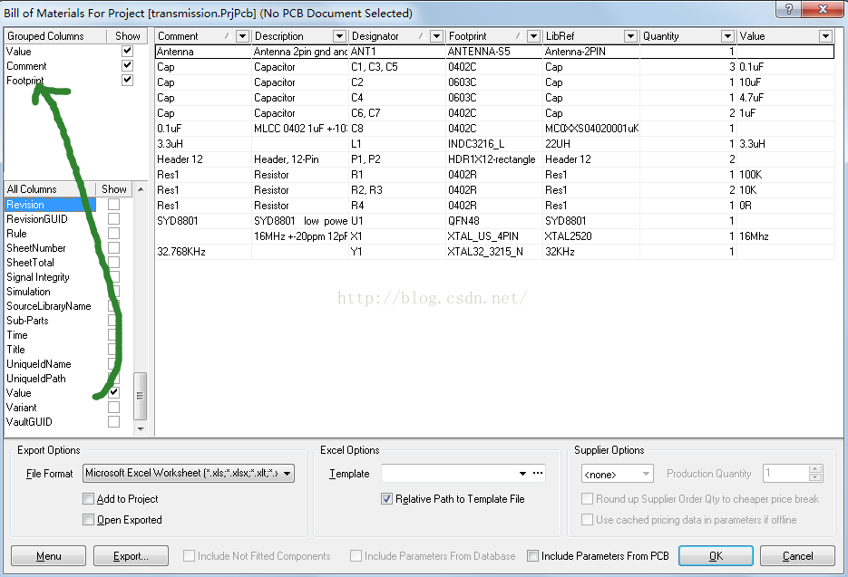This screenshot has height=577, width=848.
Task: Uncheck Show for grouped Comment column
Action: [127, 65]
